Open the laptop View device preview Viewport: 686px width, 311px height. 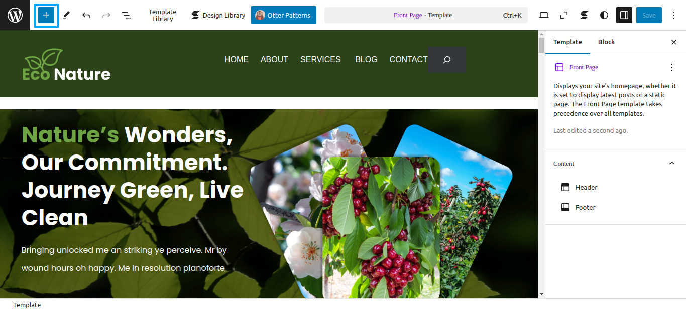click(544, 15)
